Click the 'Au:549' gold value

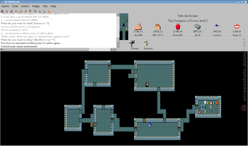(x=138, y=35)
